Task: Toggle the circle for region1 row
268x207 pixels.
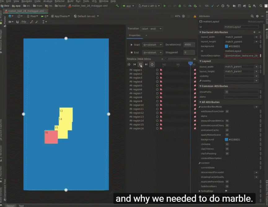Action: coord(157,70)
